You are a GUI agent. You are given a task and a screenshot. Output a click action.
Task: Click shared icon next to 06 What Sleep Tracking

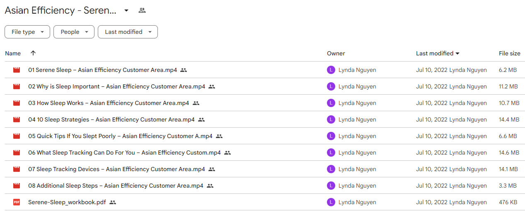pyautogui.click(x=227, y=153)
